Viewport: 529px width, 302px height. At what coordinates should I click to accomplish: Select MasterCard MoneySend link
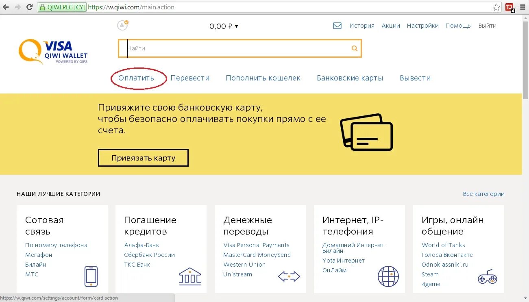tap(257, 255)
